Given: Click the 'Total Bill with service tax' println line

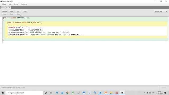Looking at the screenshot, I should pyautogui.click(x=46, y=35).
